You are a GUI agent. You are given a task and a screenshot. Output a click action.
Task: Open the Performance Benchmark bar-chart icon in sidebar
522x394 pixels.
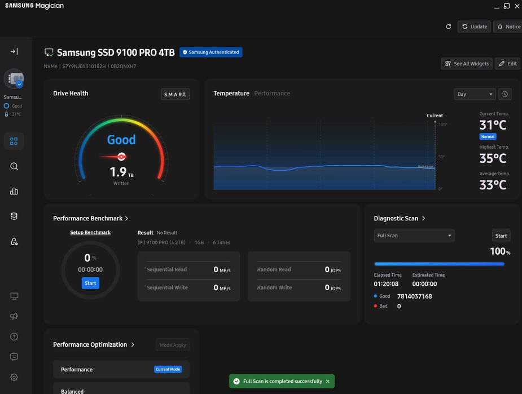(x=14, y=191)
